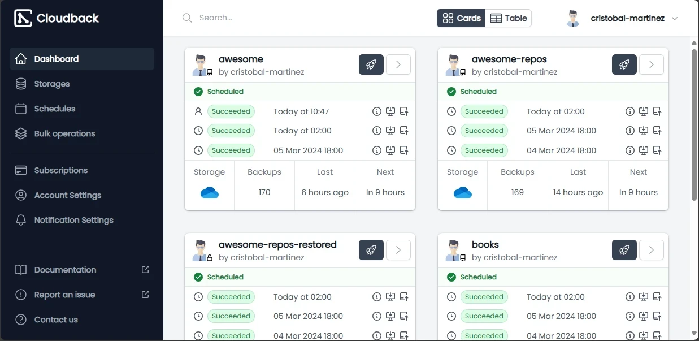Open Account Settings

click(x=82, y=195)
